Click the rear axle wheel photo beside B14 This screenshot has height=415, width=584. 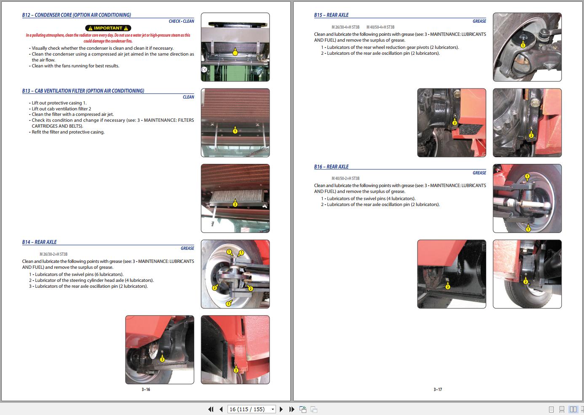click(x=235, y=273)
